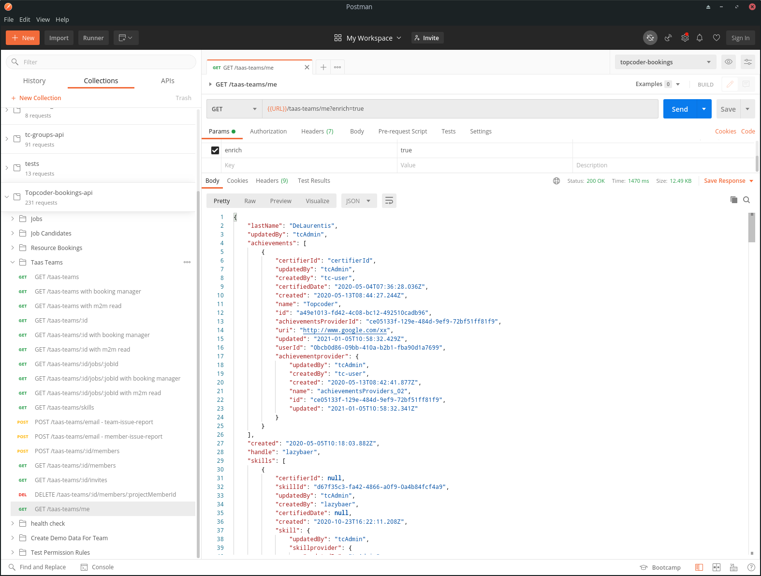761x576 pixels.
Task: Open Examples dropdown
Action: point(658,84)
